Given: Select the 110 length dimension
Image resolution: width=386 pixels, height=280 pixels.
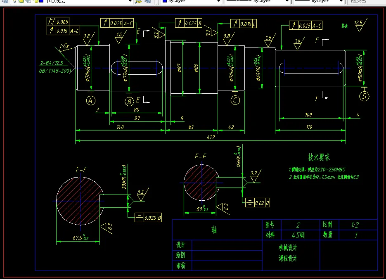Looking at the screenshot, I should click(x=309, y=127).
